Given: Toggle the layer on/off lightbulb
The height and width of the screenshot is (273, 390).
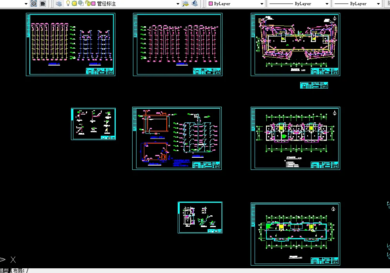Looking at the screenshot, I should coord(67,3).
